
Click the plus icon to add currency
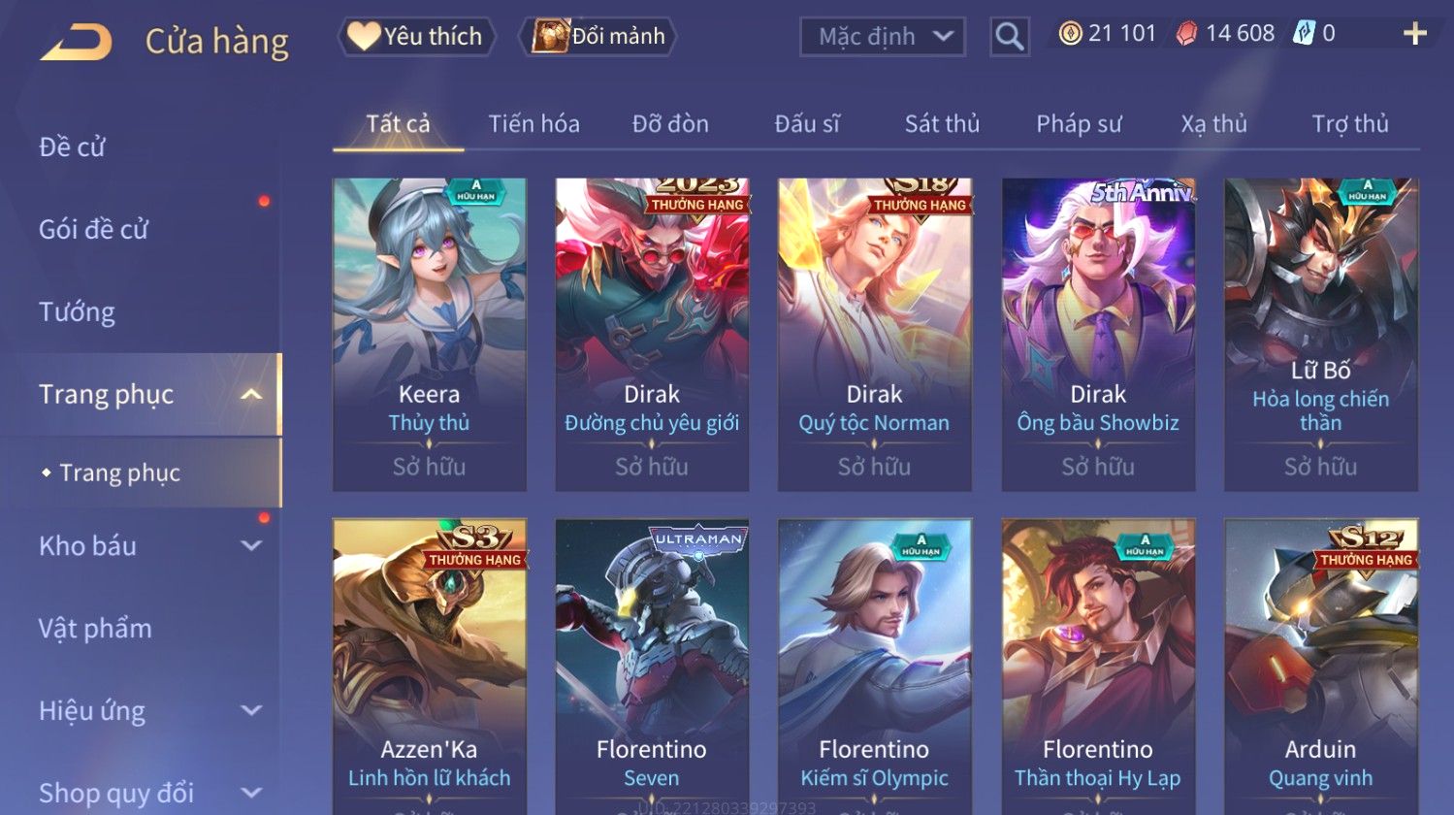(1415, 34)
